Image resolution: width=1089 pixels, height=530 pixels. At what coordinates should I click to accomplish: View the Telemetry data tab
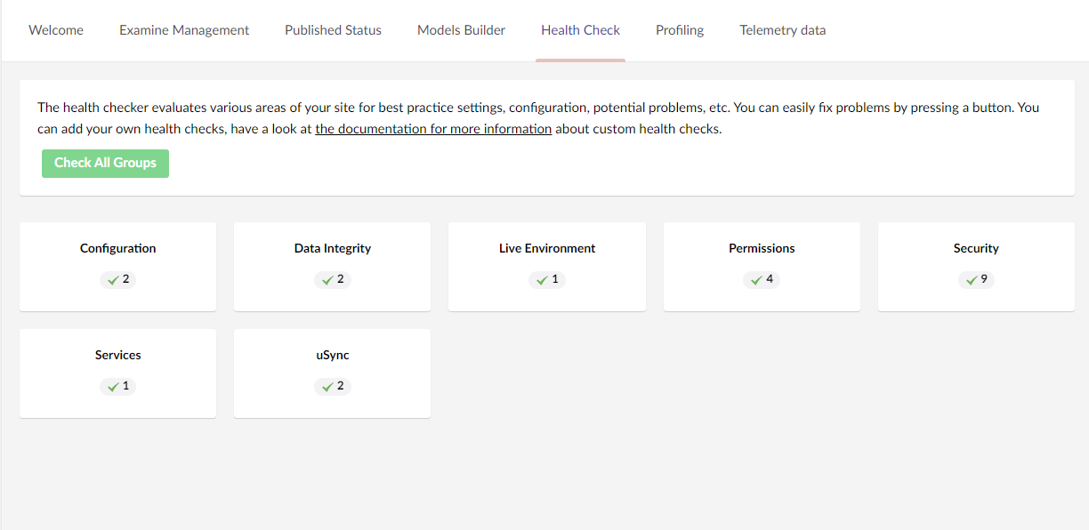783,30
